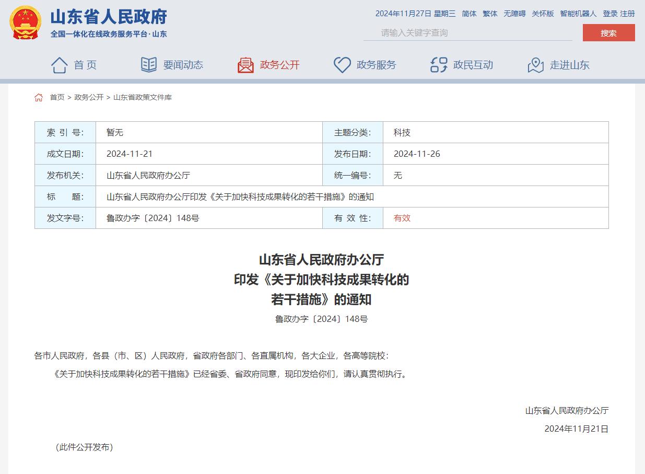Enable 无障碍 accessibility mode

(x=514, y=14)
